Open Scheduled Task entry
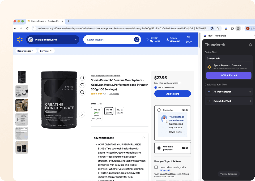Viewport: 255px width, 181px height. tap(229, 101)
